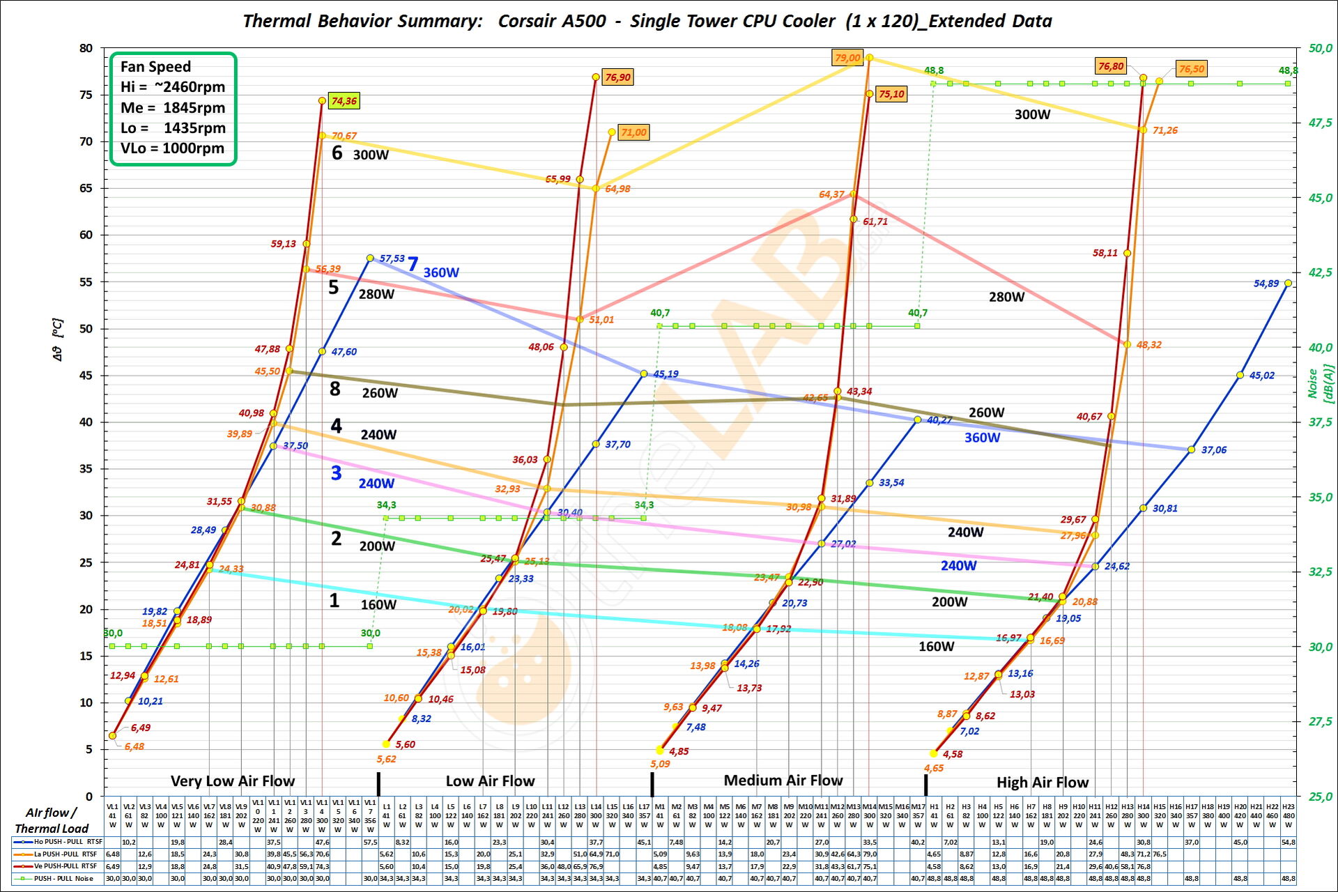The width and height of the screenshot is (1338, 892).
Task: Click the 50,0 tick on right axis
Action: pyautogui.click(x=1321, y=48)
